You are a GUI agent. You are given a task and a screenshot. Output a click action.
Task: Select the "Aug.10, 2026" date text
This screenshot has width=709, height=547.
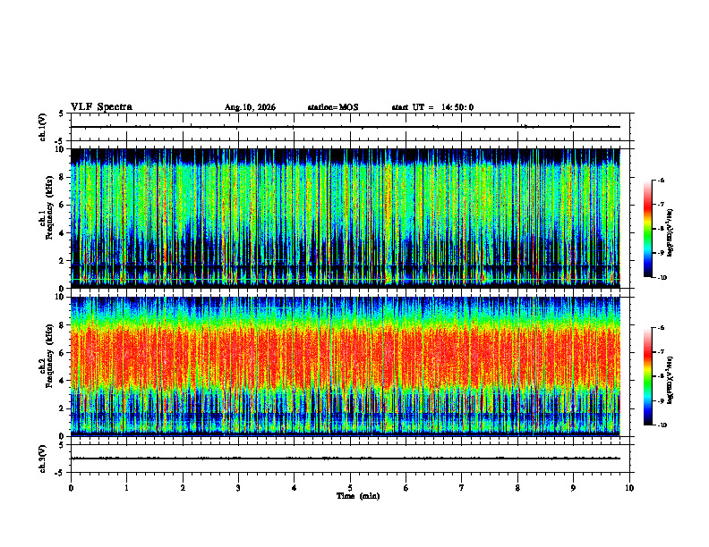pyautogui.click(x=250, y=107)
